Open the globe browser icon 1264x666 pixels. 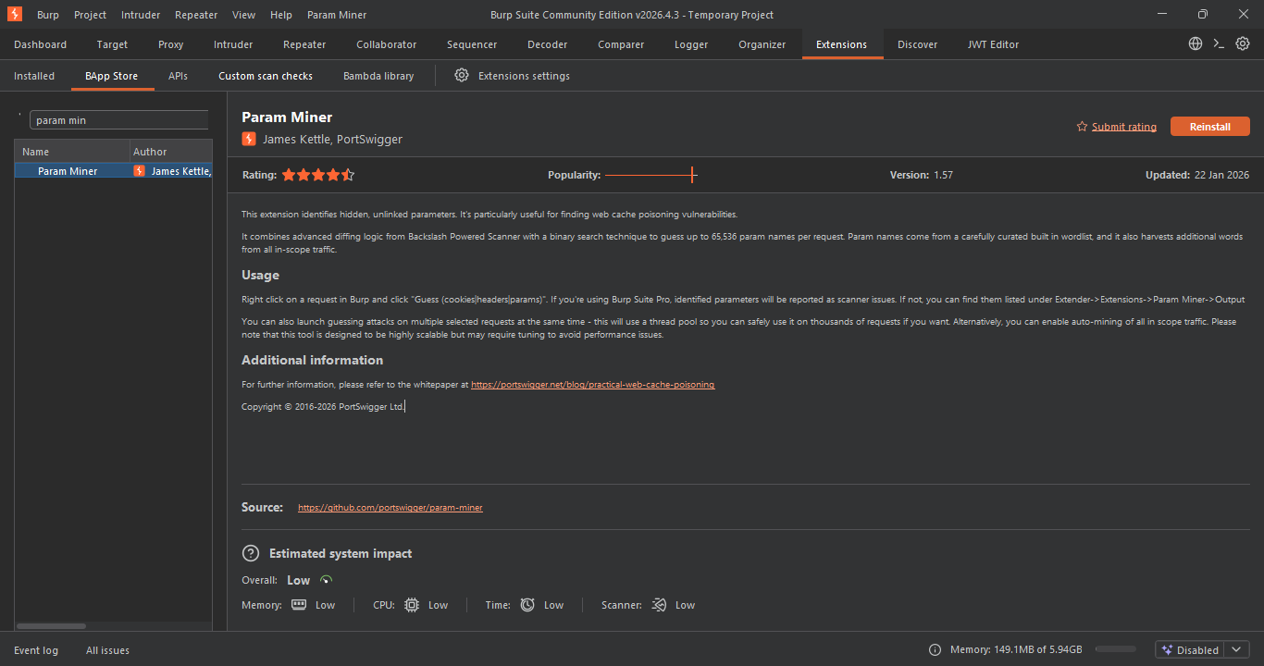(1196, 43)
